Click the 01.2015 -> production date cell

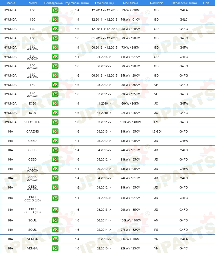pyautogui.click(x=104, y=57)
